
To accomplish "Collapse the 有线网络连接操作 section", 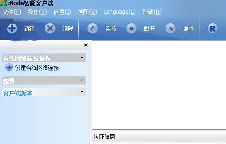I will coord(82,58).
